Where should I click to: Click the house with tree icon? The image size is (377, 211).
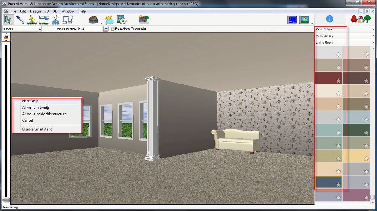[144, 19]
